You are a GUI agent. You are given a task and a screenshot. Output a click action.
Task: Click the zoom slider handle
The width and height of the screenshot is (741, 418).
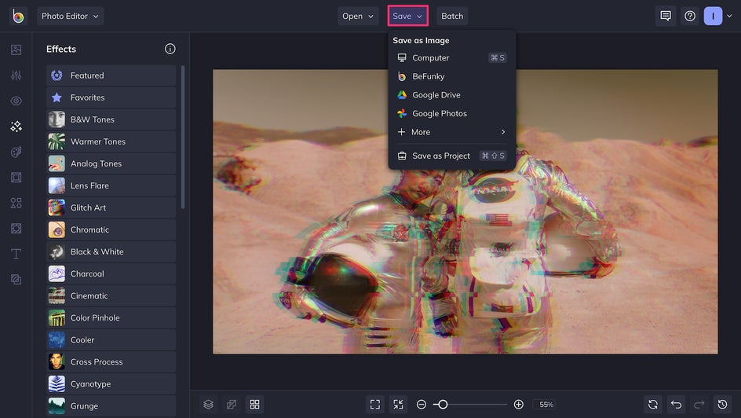(443, 405)
